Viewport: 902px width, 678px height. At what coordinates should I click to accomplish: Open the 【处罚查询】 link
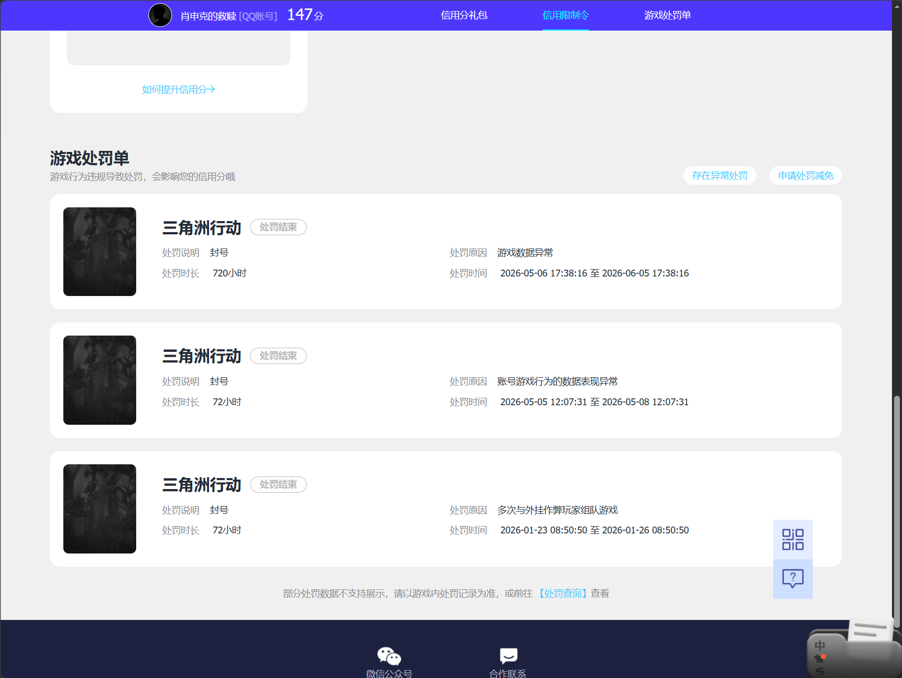[x=563, y=594]
